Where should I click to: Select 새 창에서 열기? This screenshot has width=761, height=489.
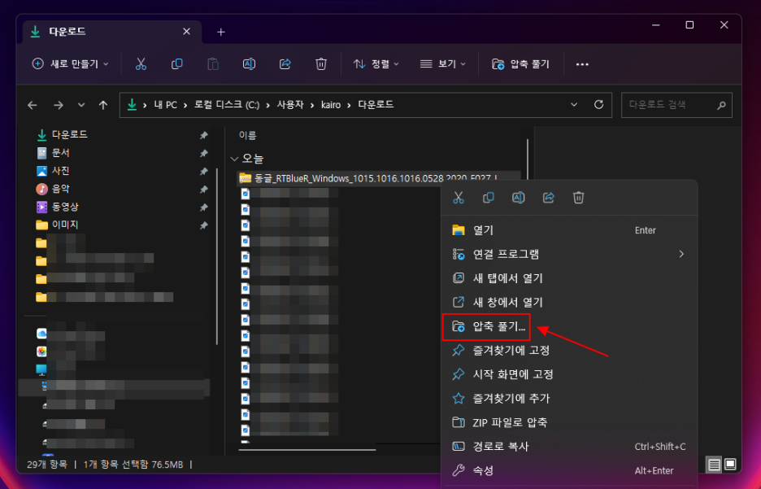[x=569, y=302]
